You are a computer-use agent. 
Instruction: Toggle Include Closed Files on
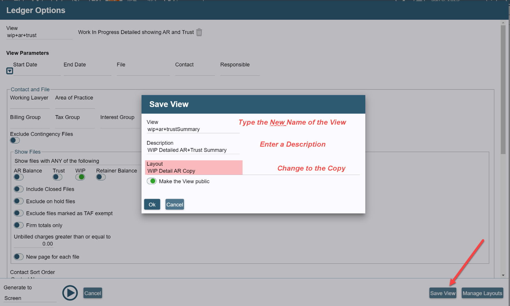[x=18, y=189]
